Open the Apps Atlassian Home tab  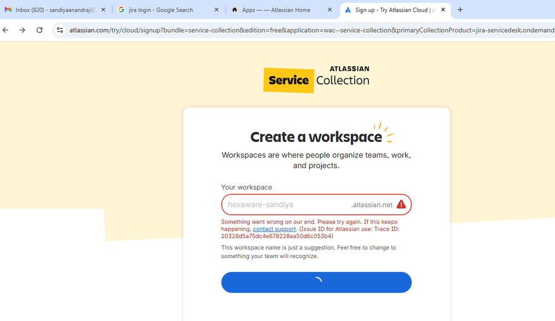click(281, 10)
